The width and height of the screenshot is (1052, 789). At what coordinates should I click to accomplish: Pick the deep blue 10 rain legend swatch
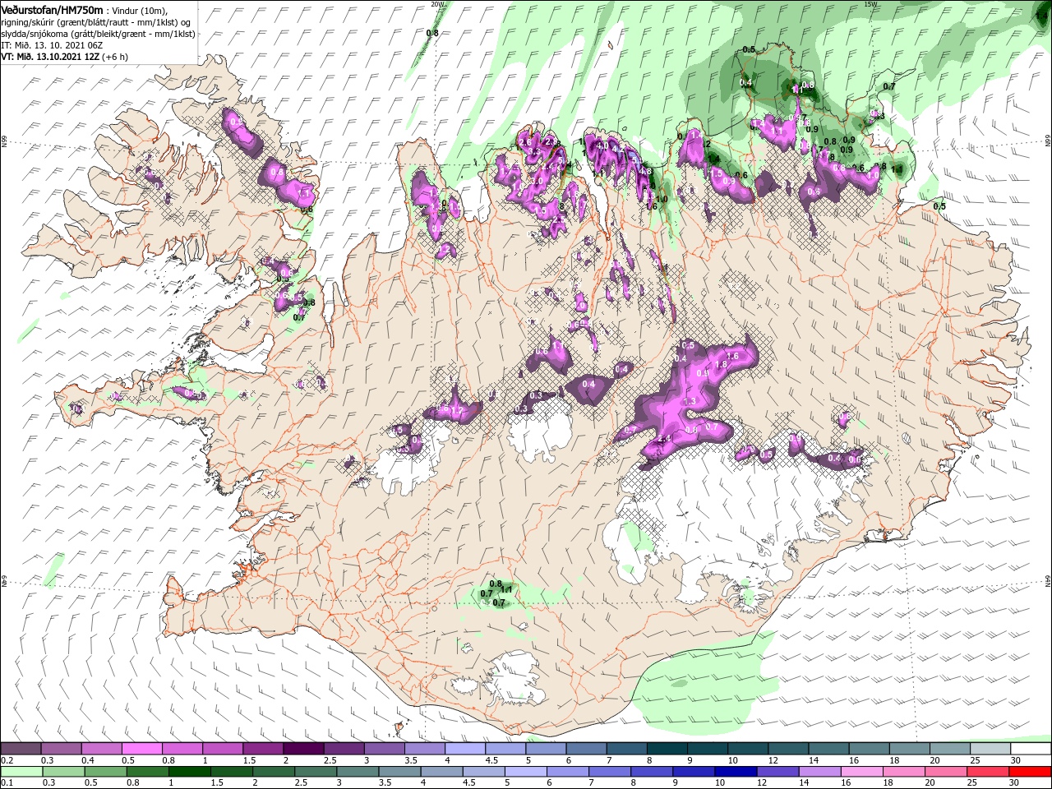point(736,772)
